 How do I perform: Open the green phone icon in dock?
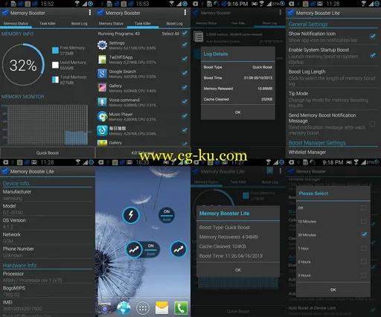point(181,308)
